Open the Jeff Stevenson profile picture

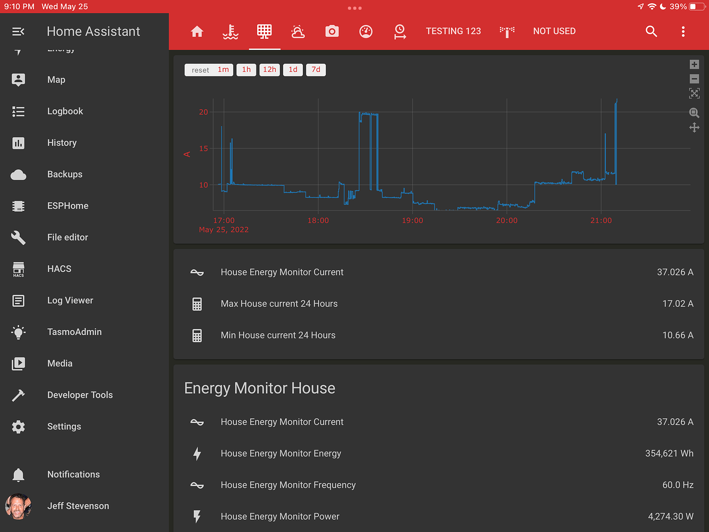(18, 506)
